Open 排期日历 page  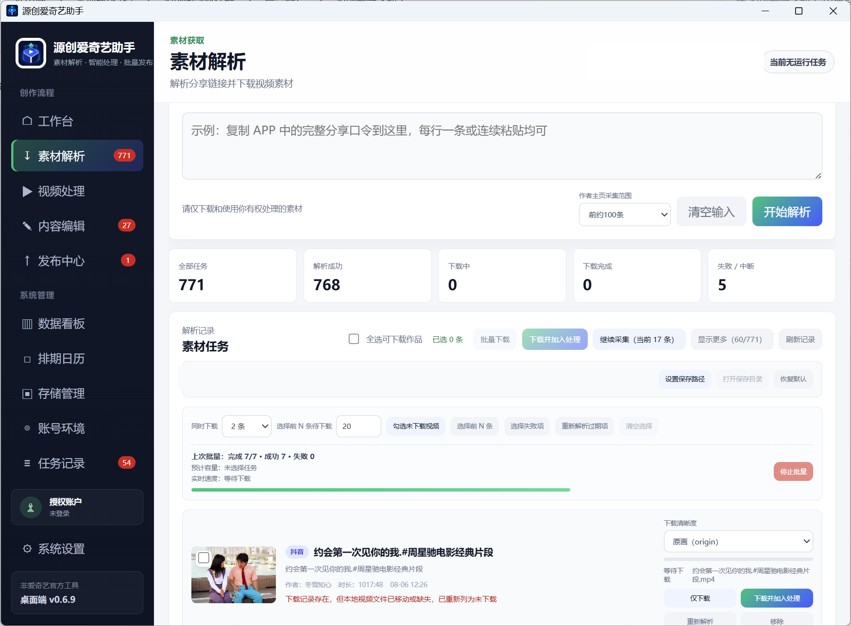coord(77,359)
